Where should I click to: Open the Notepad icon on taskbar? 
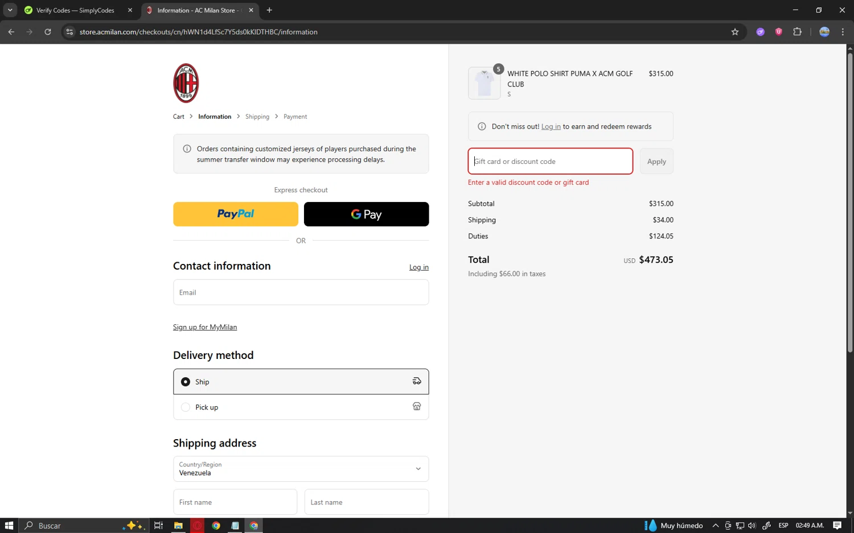coord(235,525)
